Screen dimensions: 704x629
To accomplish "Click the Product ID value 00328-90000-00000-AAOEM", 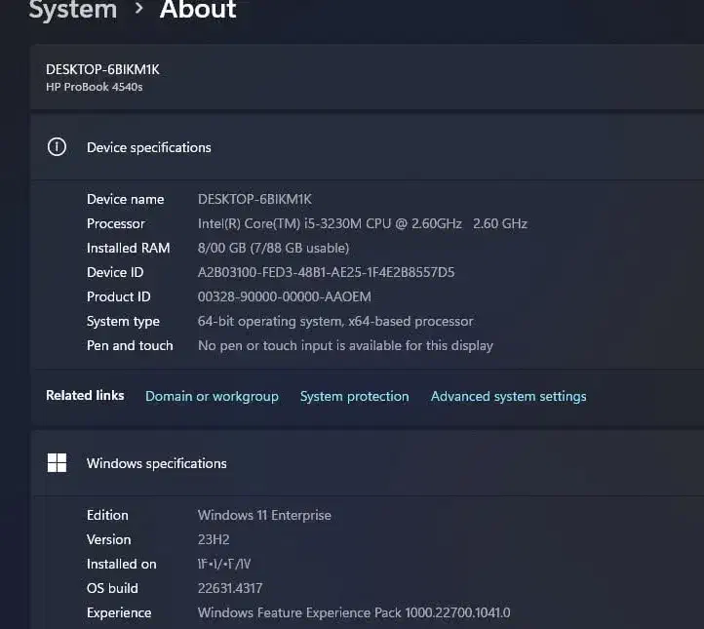I will (x=284, y=296).
